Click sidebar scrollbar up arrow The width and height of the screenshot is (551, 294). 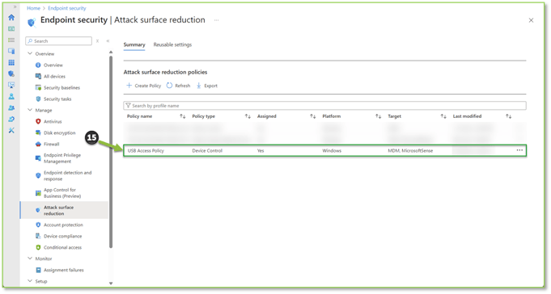coord(111,52)
